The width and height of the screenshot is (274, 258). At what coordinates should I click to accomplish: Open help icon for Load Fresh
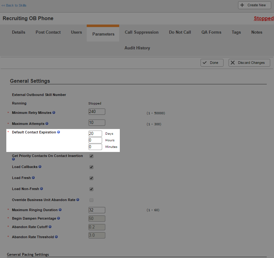pyautogui.click(x=33, y=178)
